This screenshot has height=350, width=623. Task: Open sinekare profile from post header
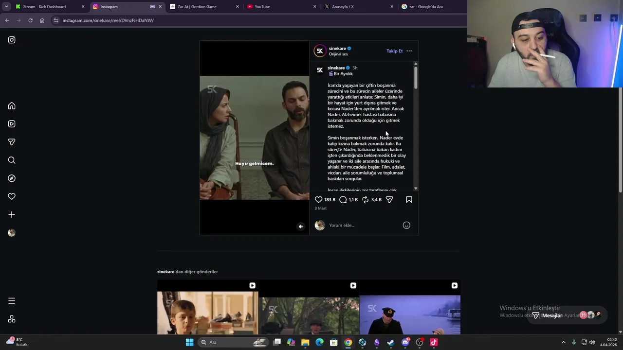pos(337,48)
